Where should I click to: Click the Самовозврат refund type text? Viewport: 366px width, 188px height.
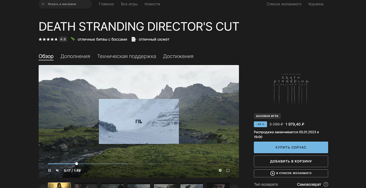[x=309, y=185]
